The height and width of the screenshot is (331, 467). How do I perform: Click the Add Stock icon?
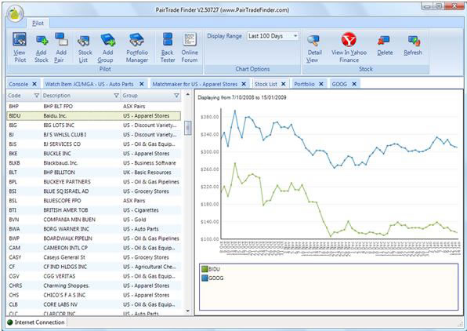click(x=42, y=40)
